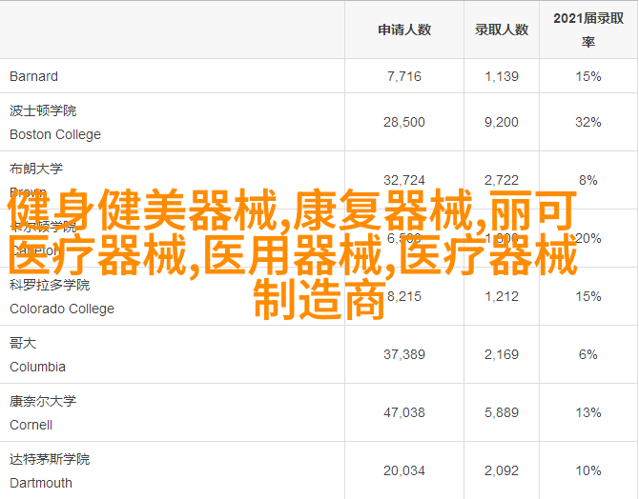The height and width of the screenshot is (499, 639).
Task: Click the Dartmouth school name
Action: (41, 483)
